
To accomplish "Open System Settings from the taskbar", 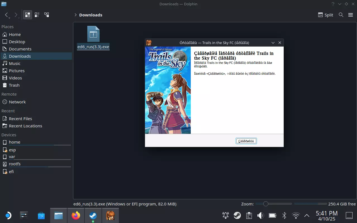I will coord(24,215).
